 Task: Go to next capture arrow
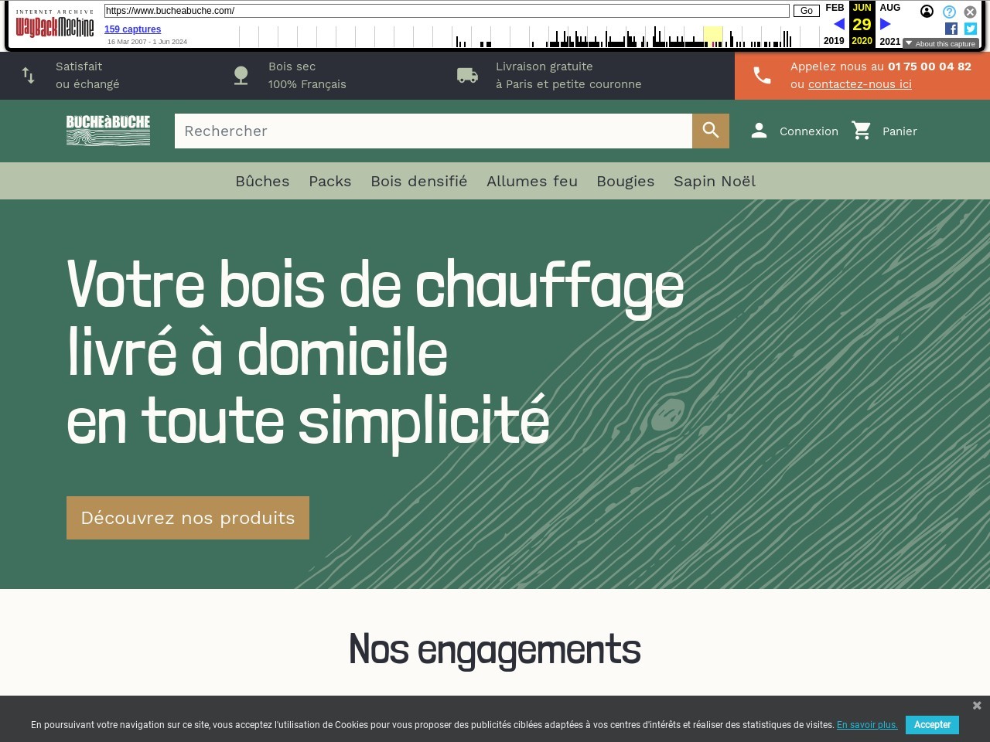click(886, 24)
